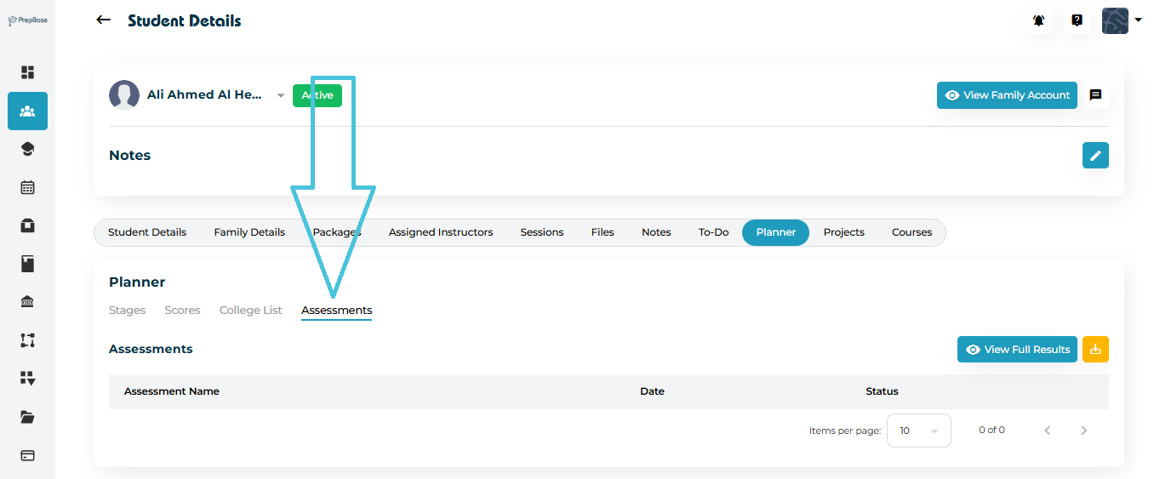The width and height of the screenshot is (1160, 479).
Task: Click the View Full Results button
Action: [1017, 349]
